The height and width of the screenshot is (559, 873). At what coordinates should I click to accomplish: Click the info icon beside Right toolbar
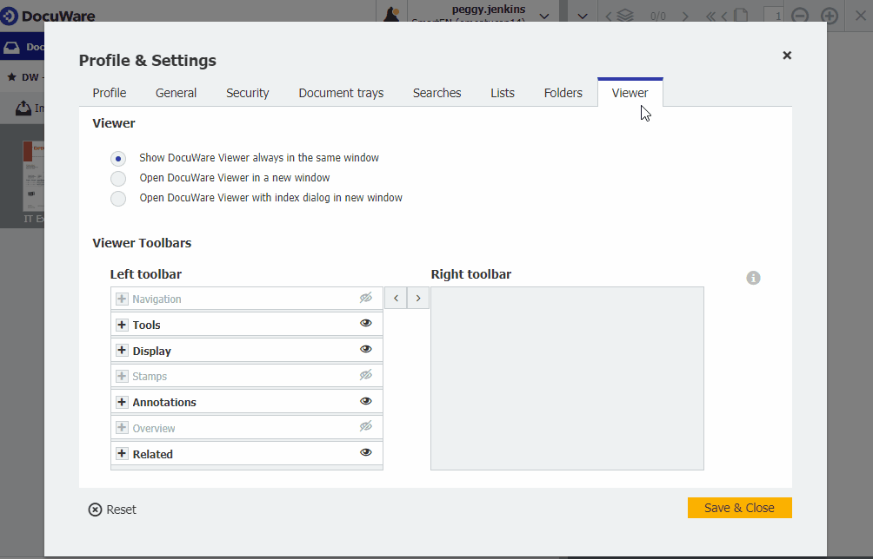point(753,278)
